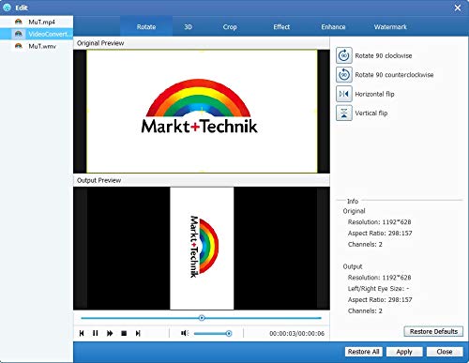
Task: Open the Watermark tab
Action: pyautogui.click(x=390, y=27)
